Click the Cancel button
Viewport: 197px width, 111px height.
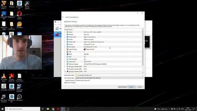[x=139, y=87]
